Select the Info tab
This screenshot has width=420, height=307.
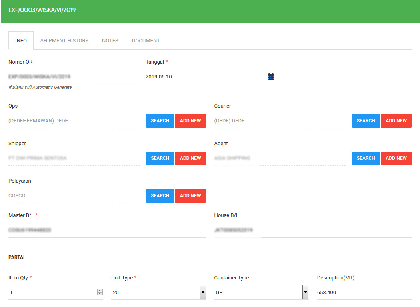tap(21, 41)
